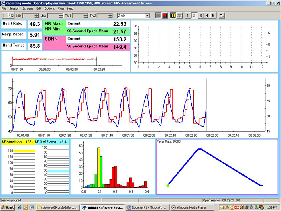Click the yellow Pause button
281x211 pixels.
[173, 15]
